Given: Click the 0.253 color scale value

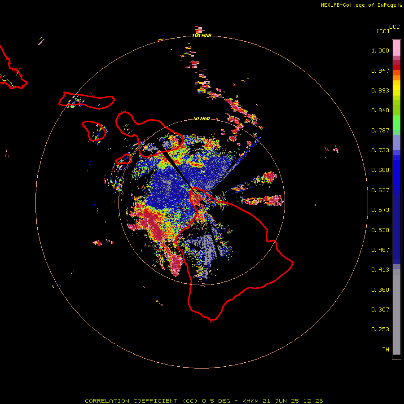Looking at the screenshot, I should [380, 329].
